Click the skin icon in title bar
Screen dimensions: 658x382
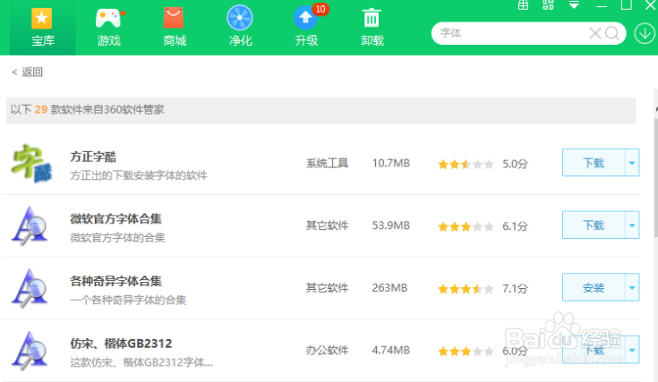click(x=548, y=5)
